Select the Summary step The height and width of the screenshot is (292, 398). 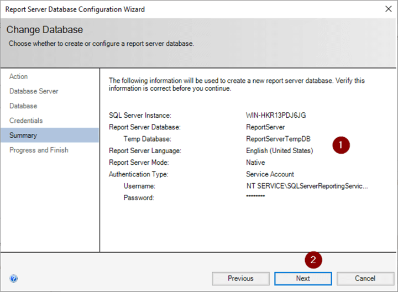pyautogui.click(x=23, y=135)
